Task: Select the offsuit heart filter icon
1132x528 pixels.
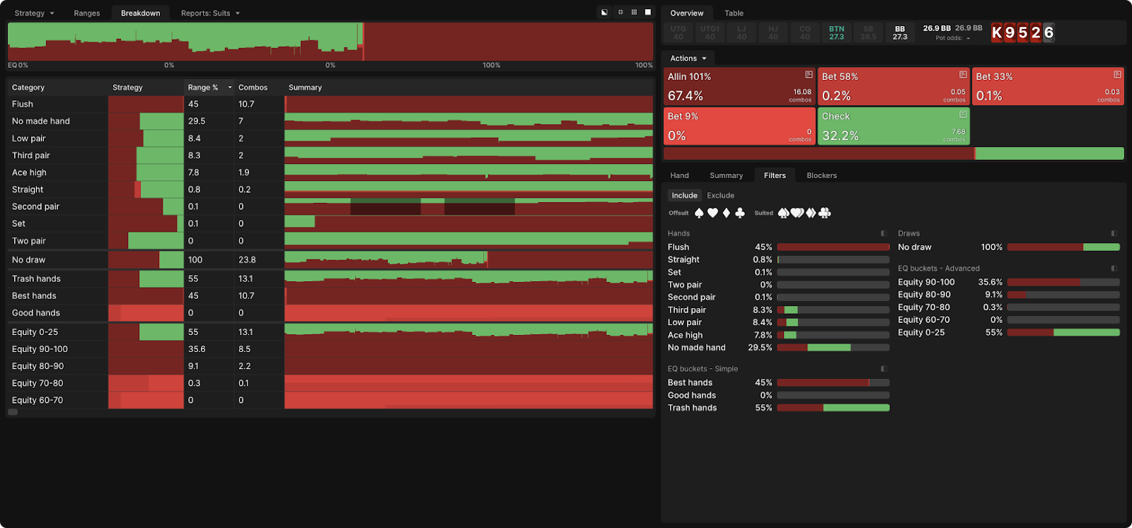Action: [x=712, y=213]
